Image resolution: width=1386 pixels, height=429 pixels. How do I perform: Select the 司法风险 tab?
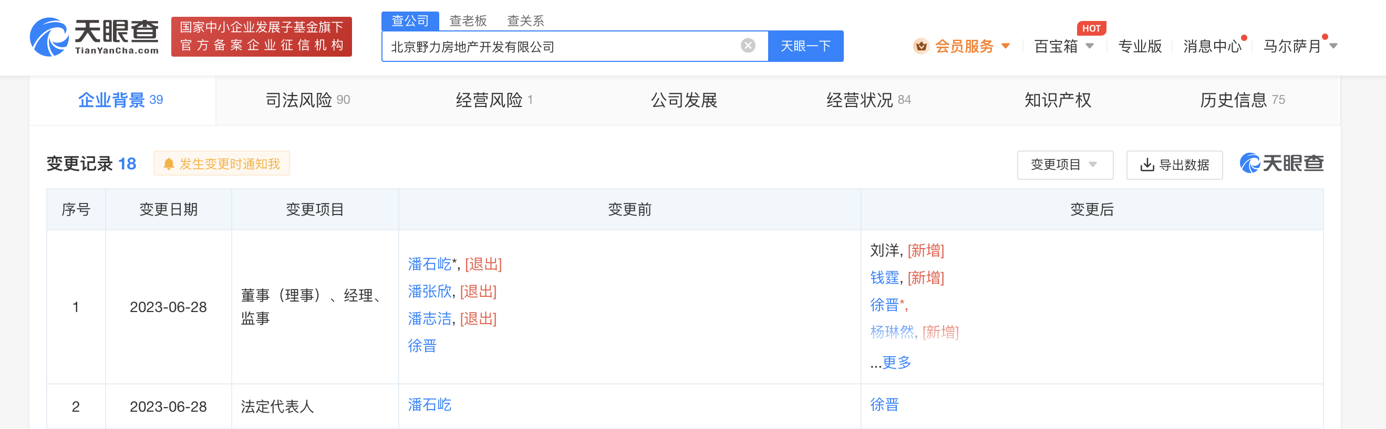[308, 100]
